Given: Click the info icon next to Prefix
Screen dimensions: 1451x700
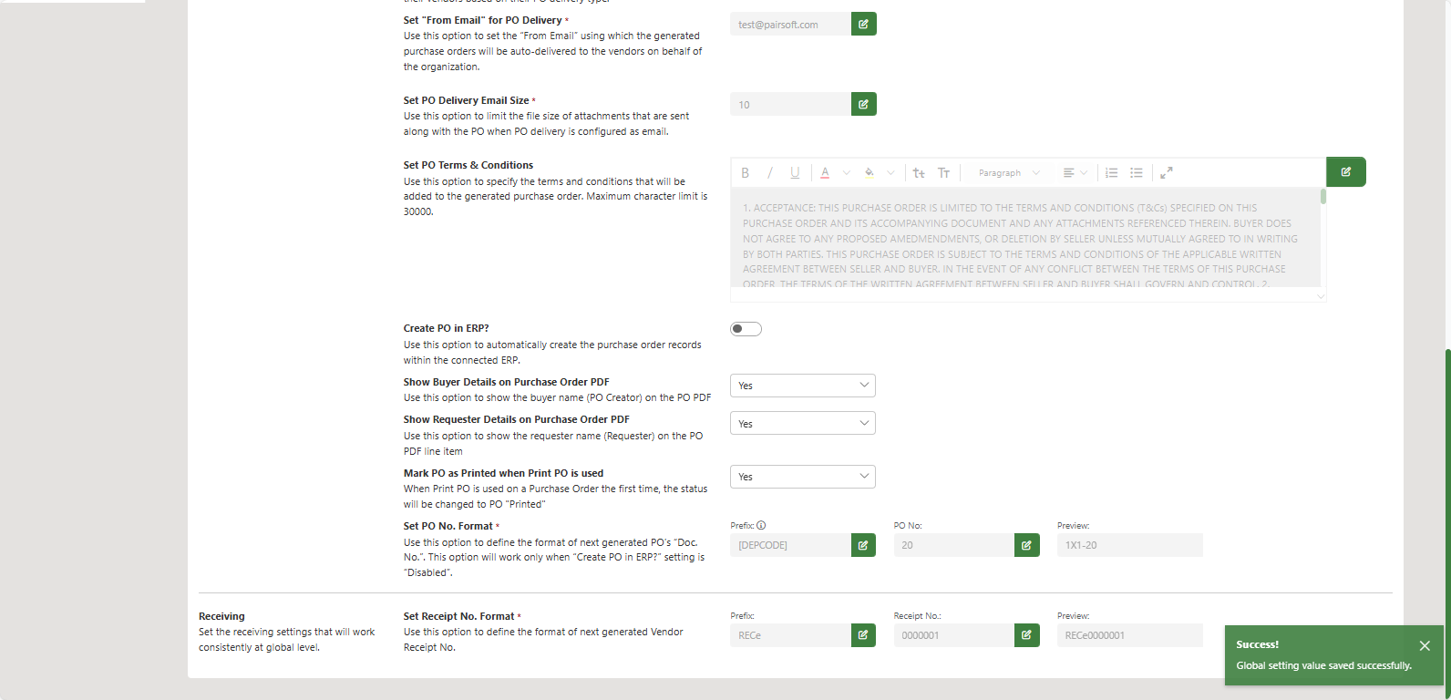Looking at the screenshot, I should (x=761, y=525).
